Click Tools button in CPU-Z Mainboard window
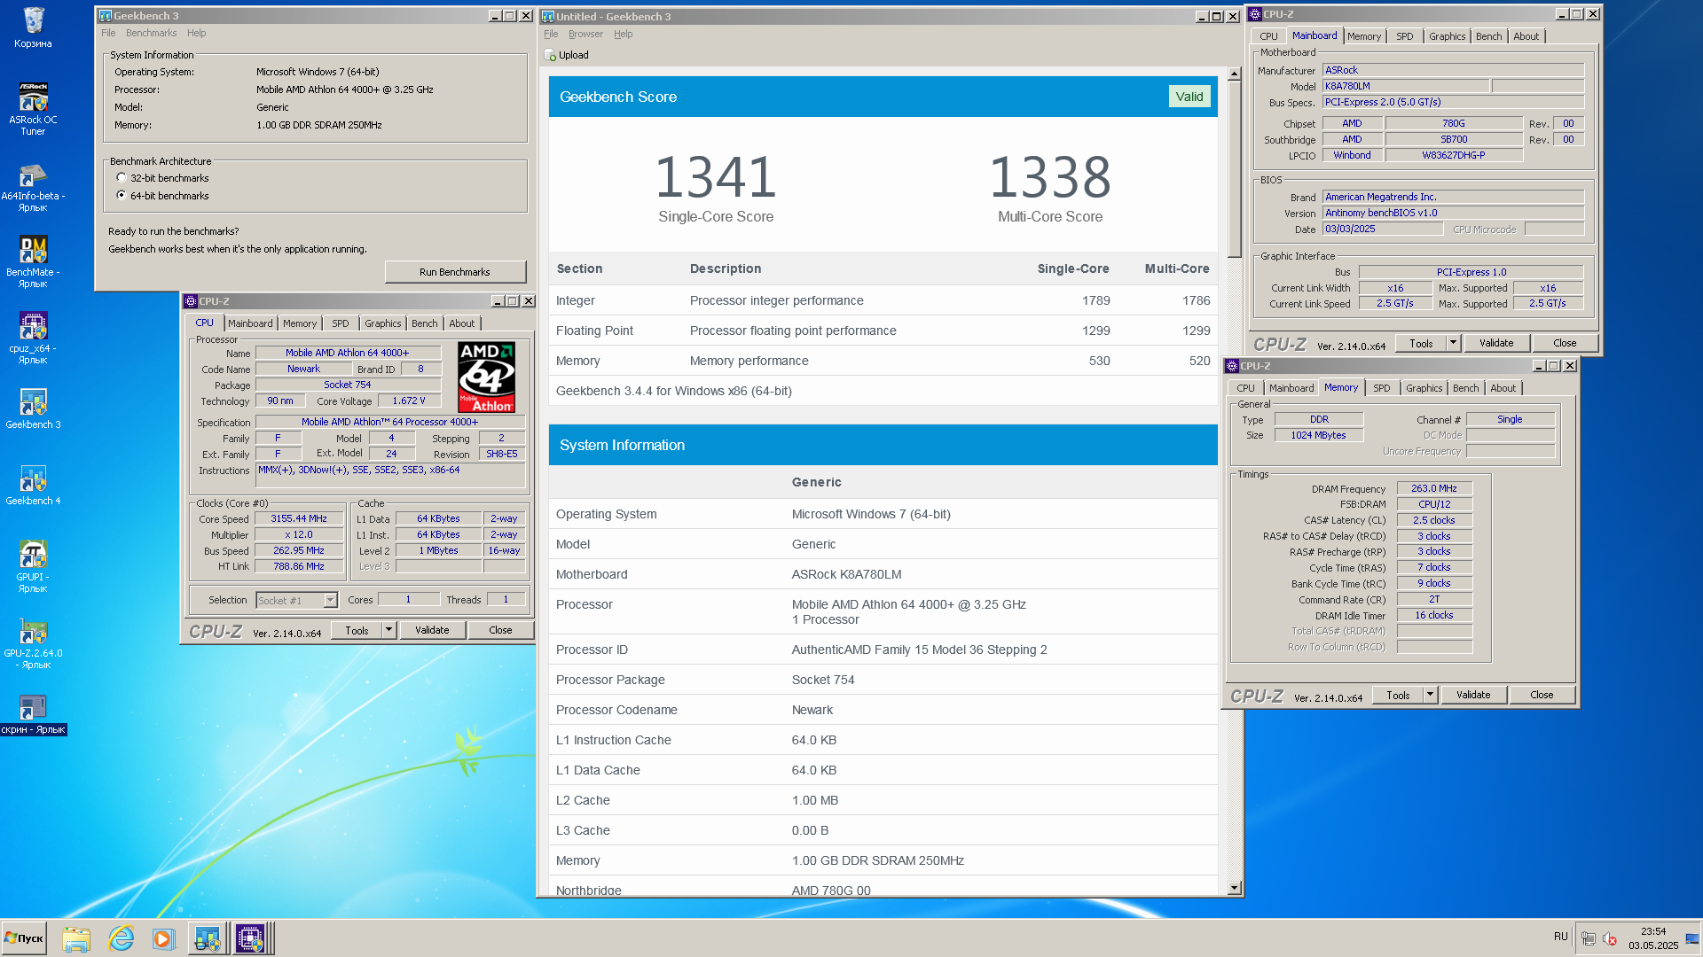This screenshot has height=957, width=1703. point(1421,343)
